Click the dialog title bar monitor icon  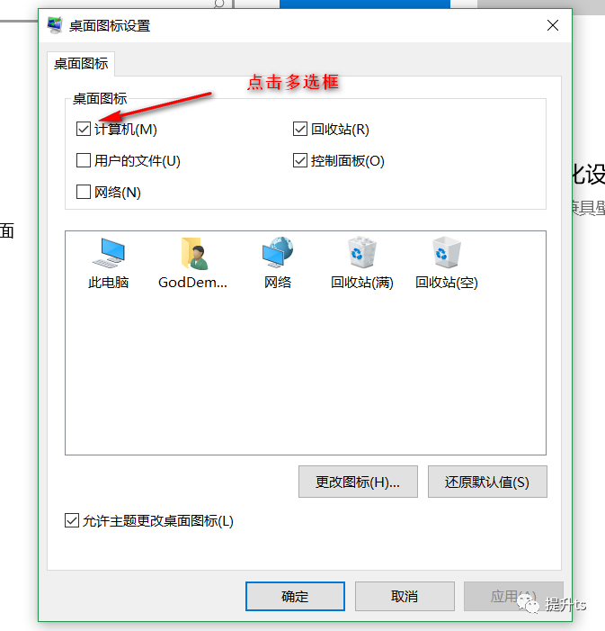(x=55, y=25)
